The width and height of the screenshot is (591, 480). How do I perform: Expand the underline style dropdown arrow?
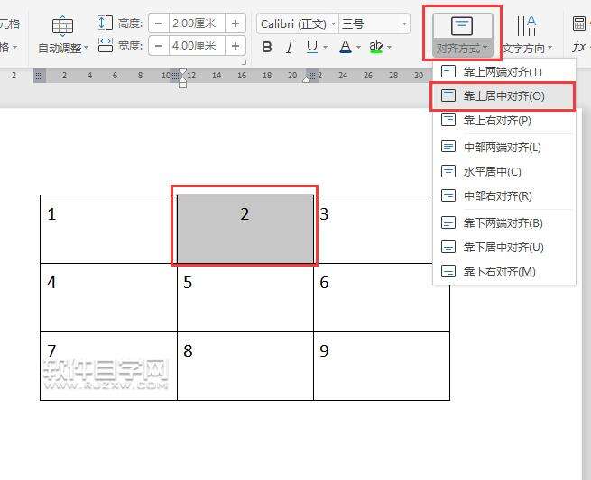pos(325,48)
